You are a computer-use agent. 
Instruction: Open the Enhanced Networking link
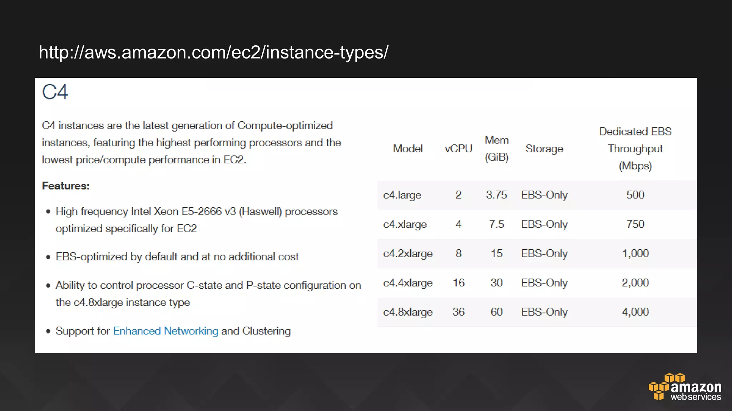[165, 331]
